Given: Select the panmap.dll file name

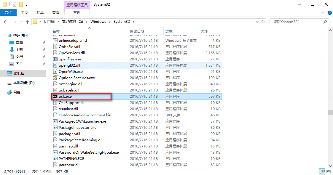Looking at the screenshot, I should tap(68, 146).
